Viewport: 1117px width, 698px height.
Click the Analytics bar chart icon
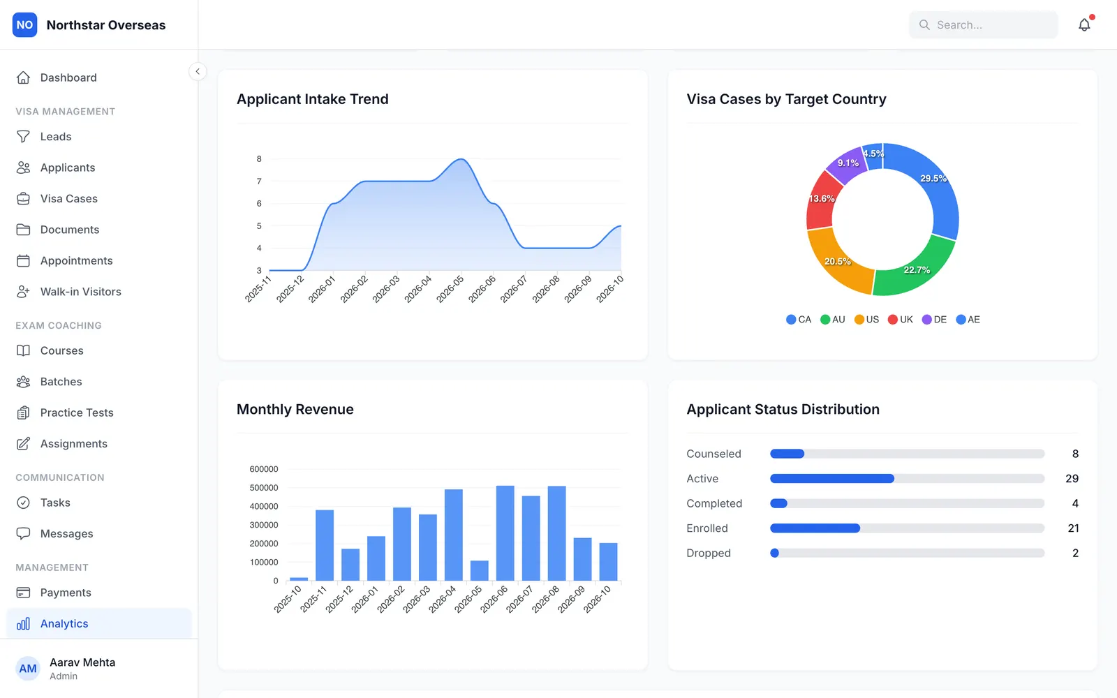[x=23, y=623]
